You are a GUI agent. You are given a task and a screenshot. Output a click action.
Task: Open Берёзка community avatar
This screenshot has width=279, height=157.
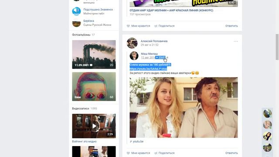click(76, 23)
